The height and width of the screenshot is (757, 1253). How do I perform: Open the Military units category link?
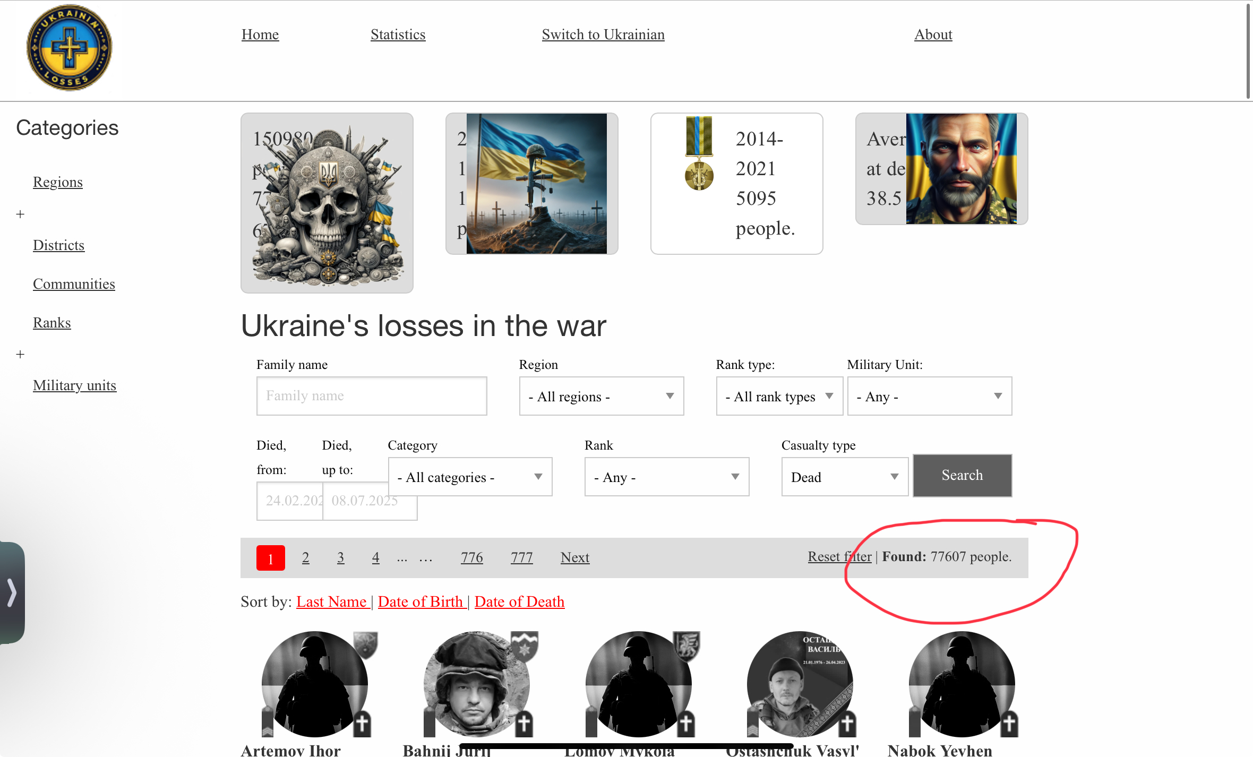point(74,385)
